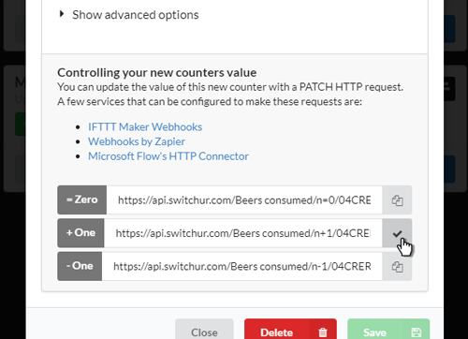Open Microsoft Flow's HTTP Connector link
Viewport: 468px width, 339px height.
(168, 156)
